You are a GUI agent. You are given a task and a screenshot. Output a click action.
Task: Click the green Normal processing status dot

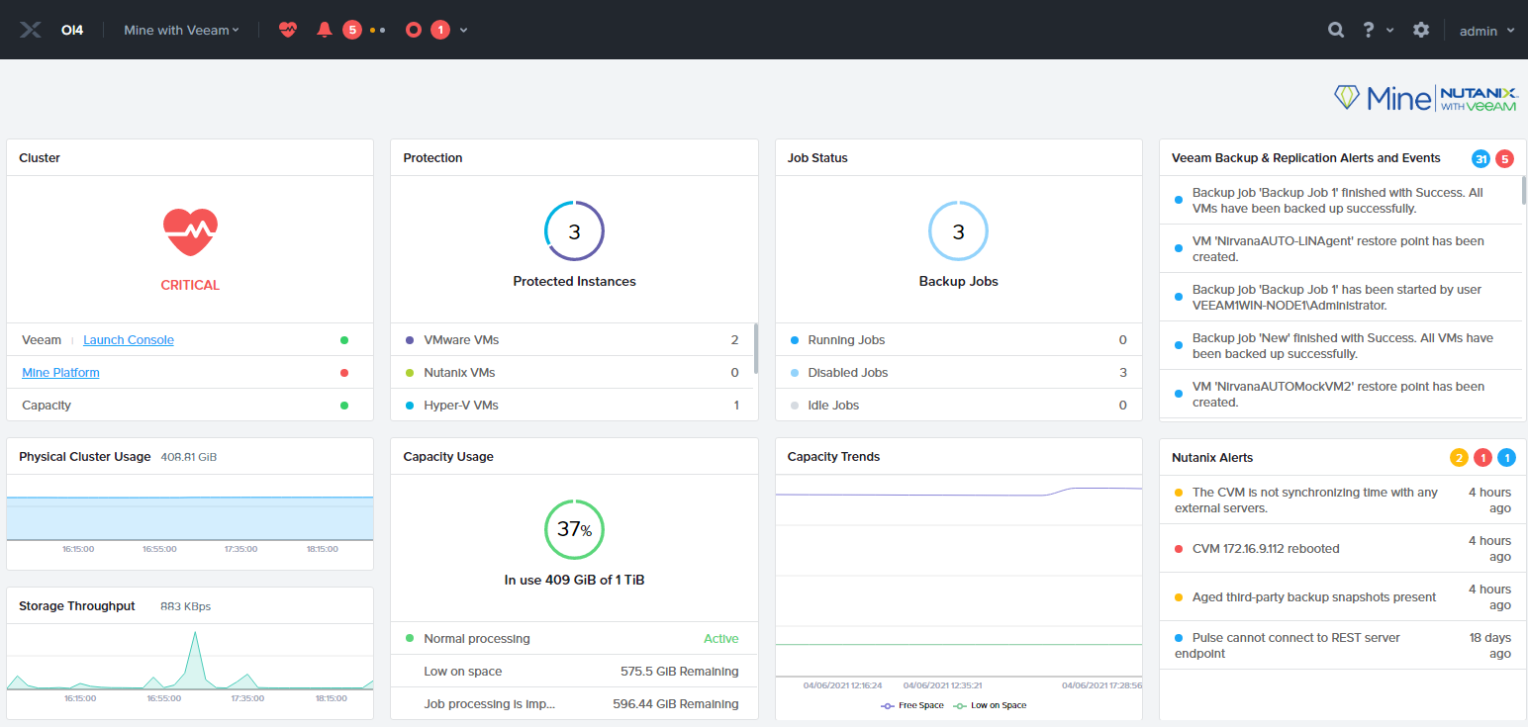pyautogui.click(x=410, y=639)
